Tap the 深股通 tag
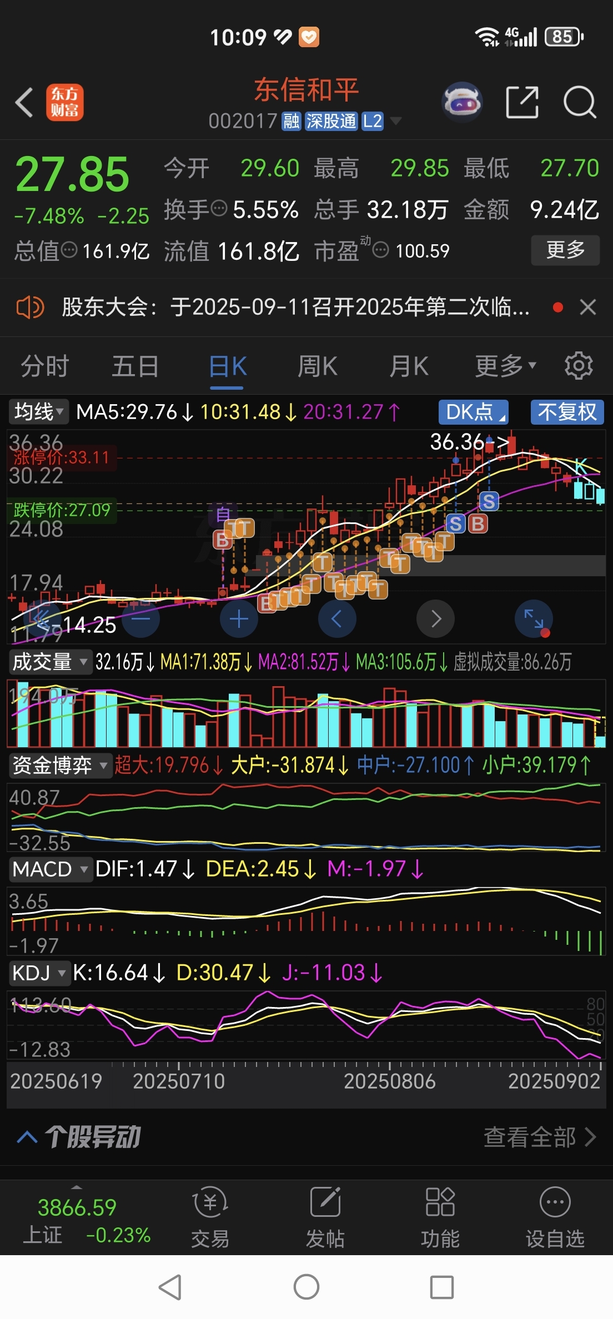The width and height of the screenshot is (613, 1319). coord(331,121)
